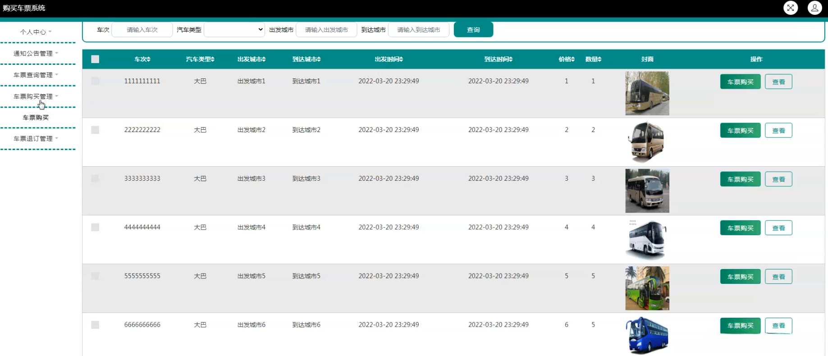Sort table by 数量 column
Viewport: 828px width, 356px height.
point(593,59)
